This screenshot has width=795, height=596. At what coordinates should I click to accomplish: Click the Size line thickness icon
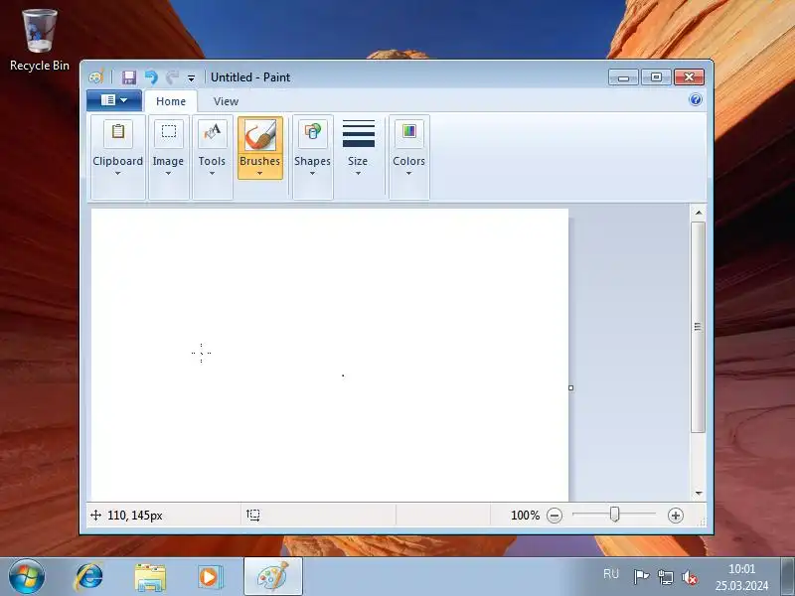(359, 133)
